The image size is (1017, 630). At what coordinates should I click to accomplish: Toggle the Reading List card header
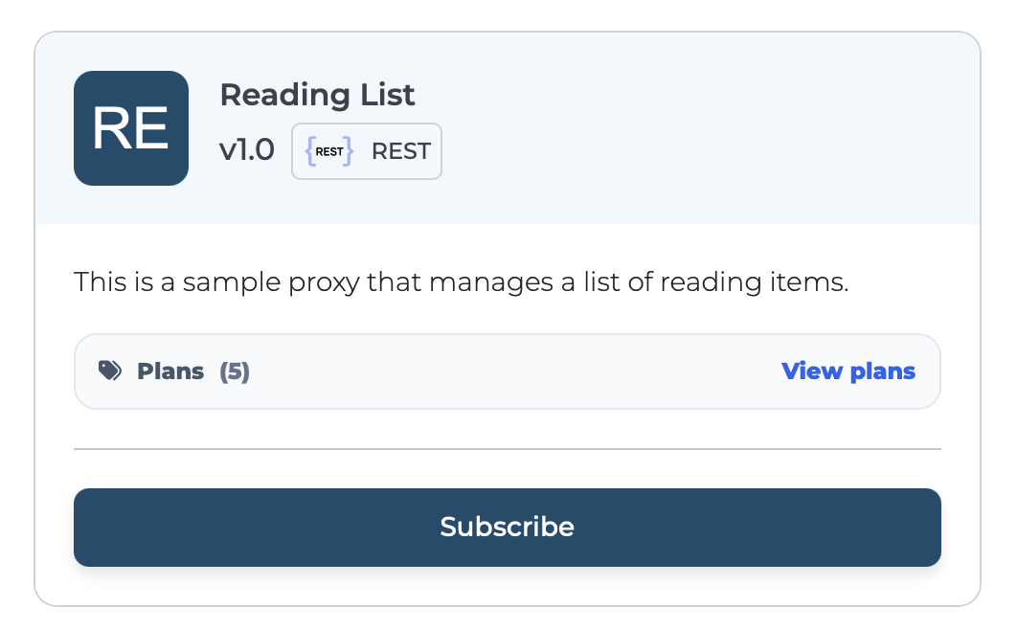click(508, 127)
